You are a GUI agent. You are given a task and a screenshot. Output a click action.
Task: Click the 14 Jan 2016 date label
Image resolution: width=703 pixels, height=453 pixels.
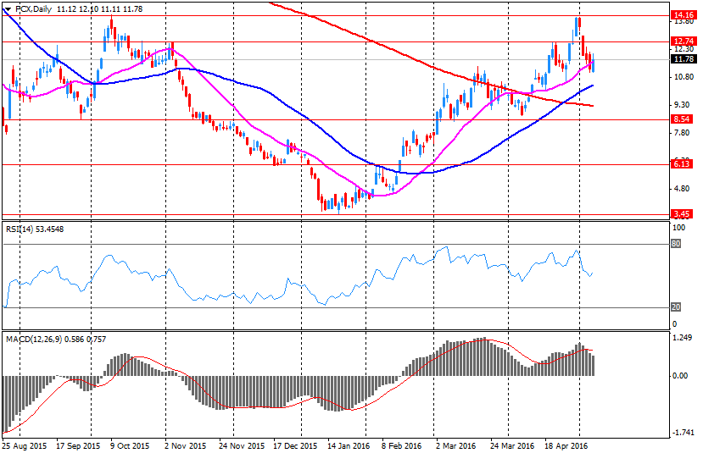pyautogui.click(x=349, y=445)
